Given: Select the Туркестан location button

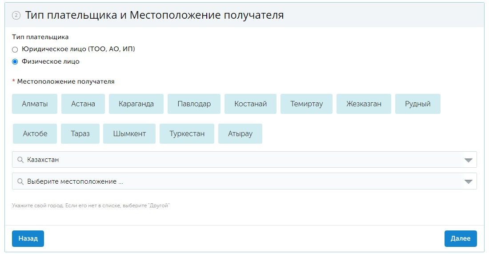Looking at the screenshot, I should pyautogui.click(x=187, y=133).
